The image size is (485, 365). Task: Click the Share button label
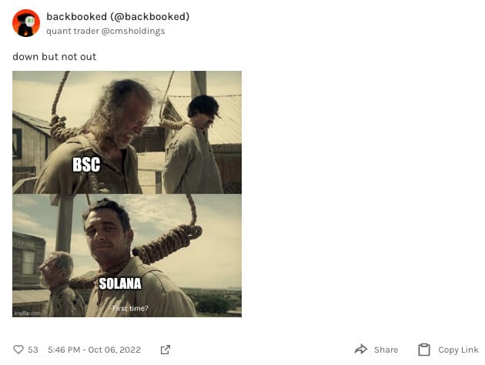coord(386,350)
